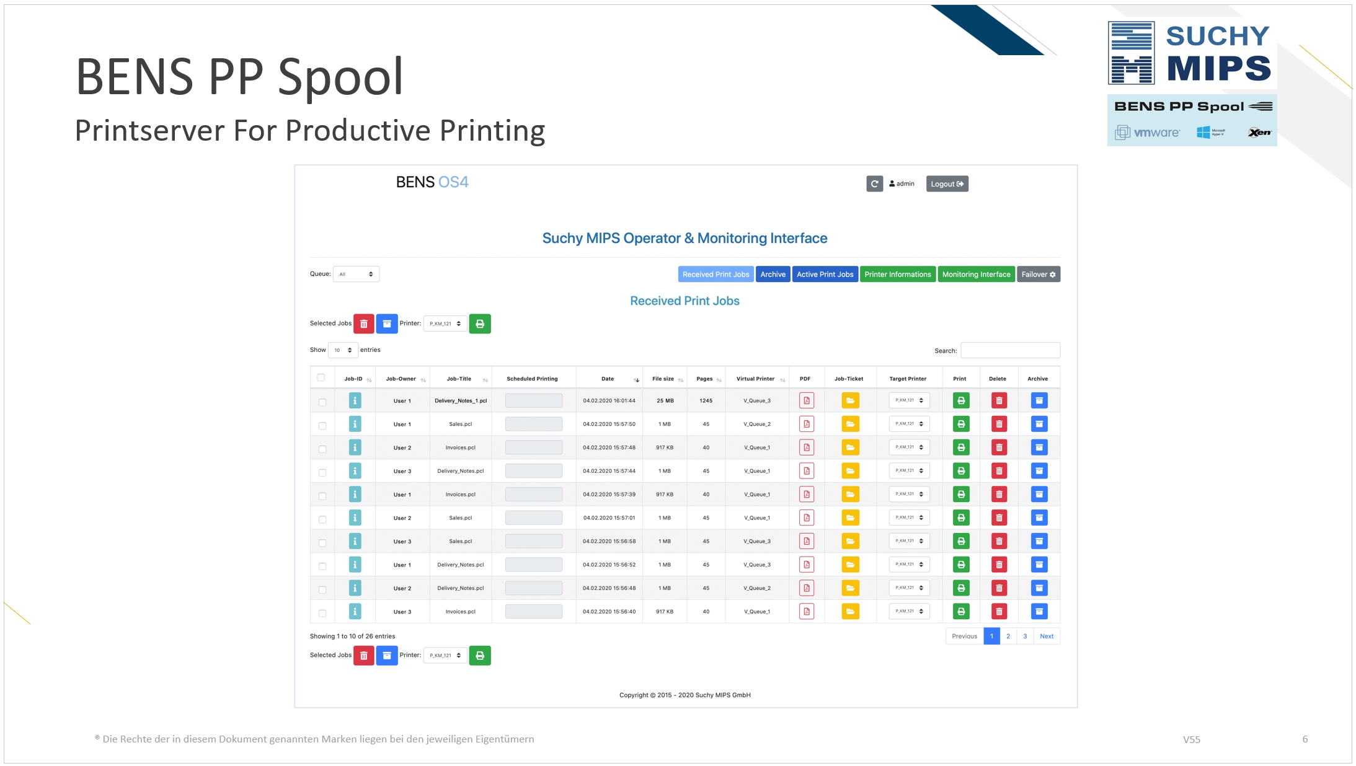Image resolution: width=1356 pixels, height=766 pixels.
Task: Click the Logout button
Action: pyautogui.click(x=947, y=184)
